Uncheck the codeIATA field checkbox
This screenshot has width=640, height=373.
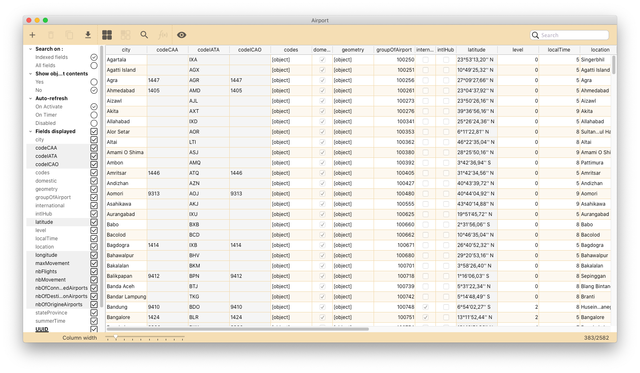point(94,156)
